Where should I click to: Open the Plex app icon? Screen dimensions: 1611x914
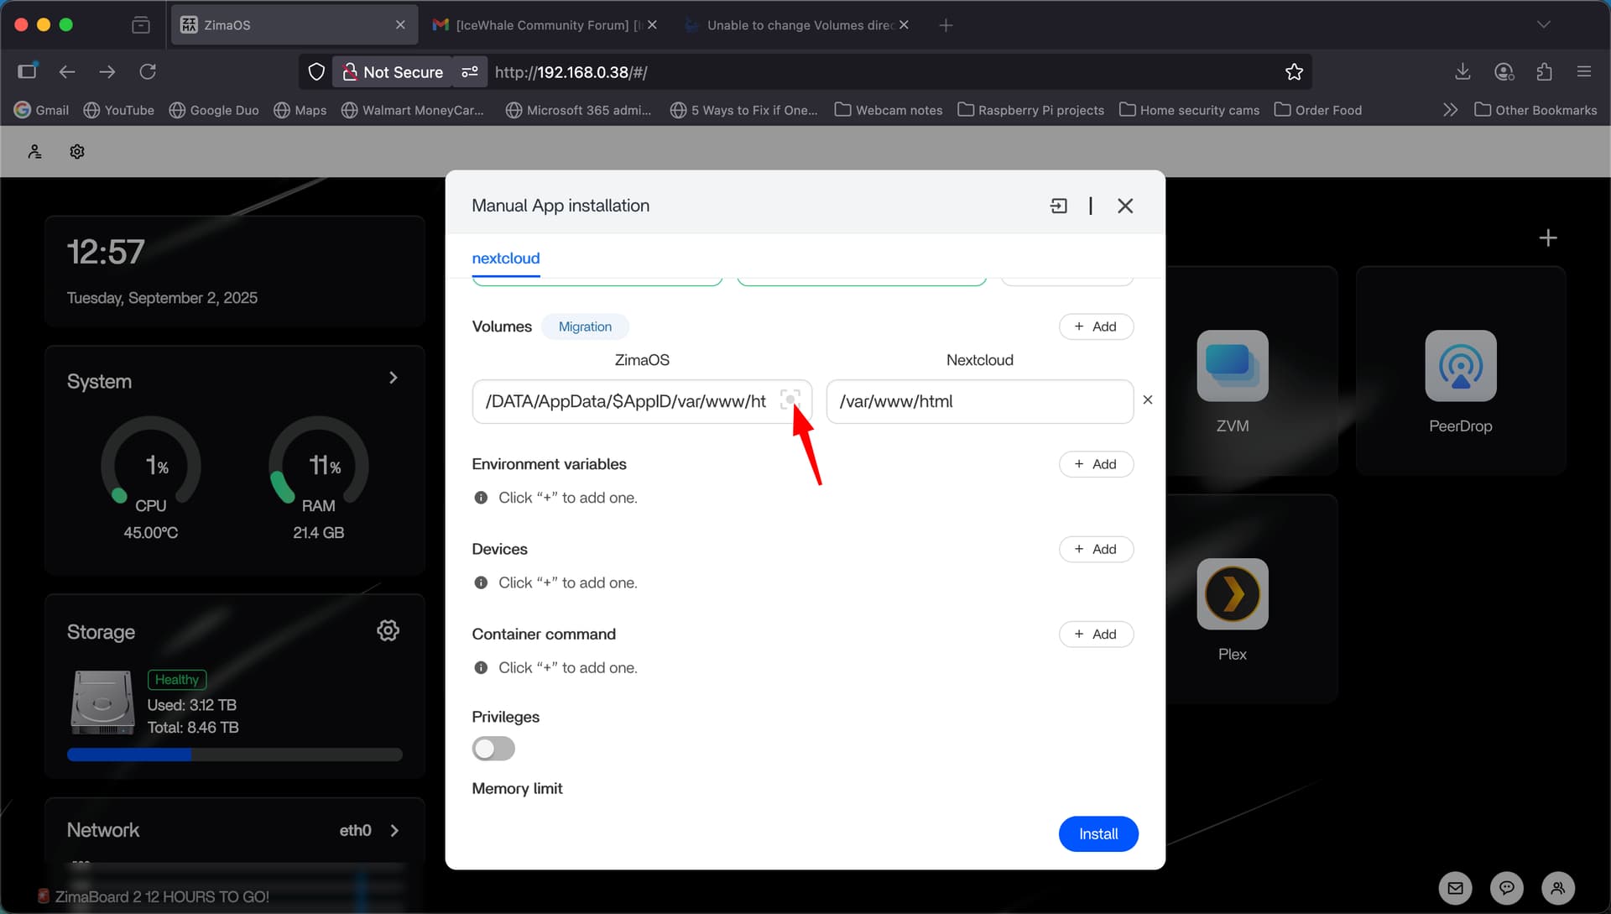tap(1232, 594)
